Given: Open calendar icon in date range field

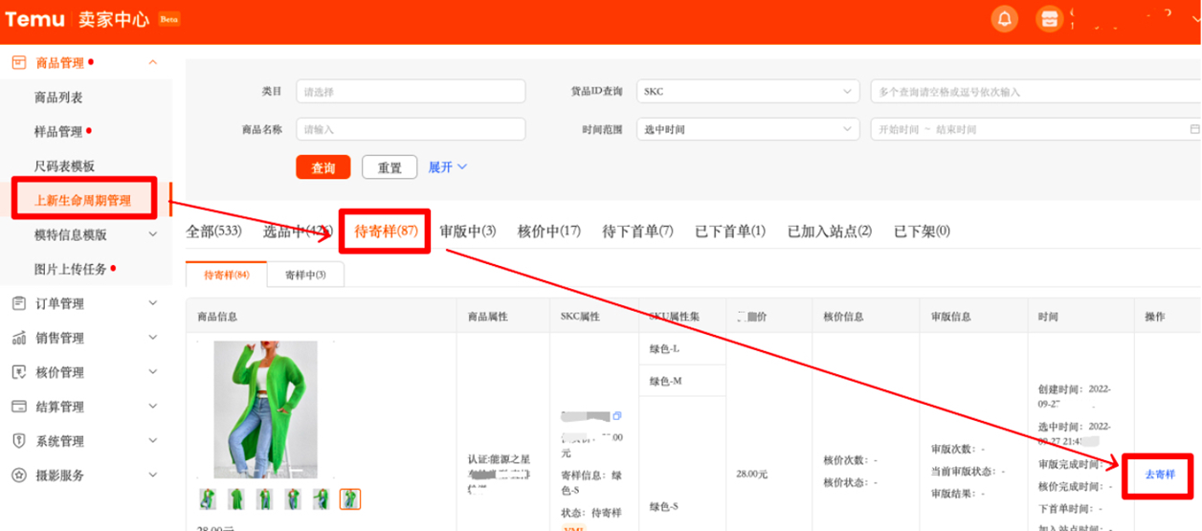Looking at the screenshot, I should pyautogui.click(x=1193, y=129).
